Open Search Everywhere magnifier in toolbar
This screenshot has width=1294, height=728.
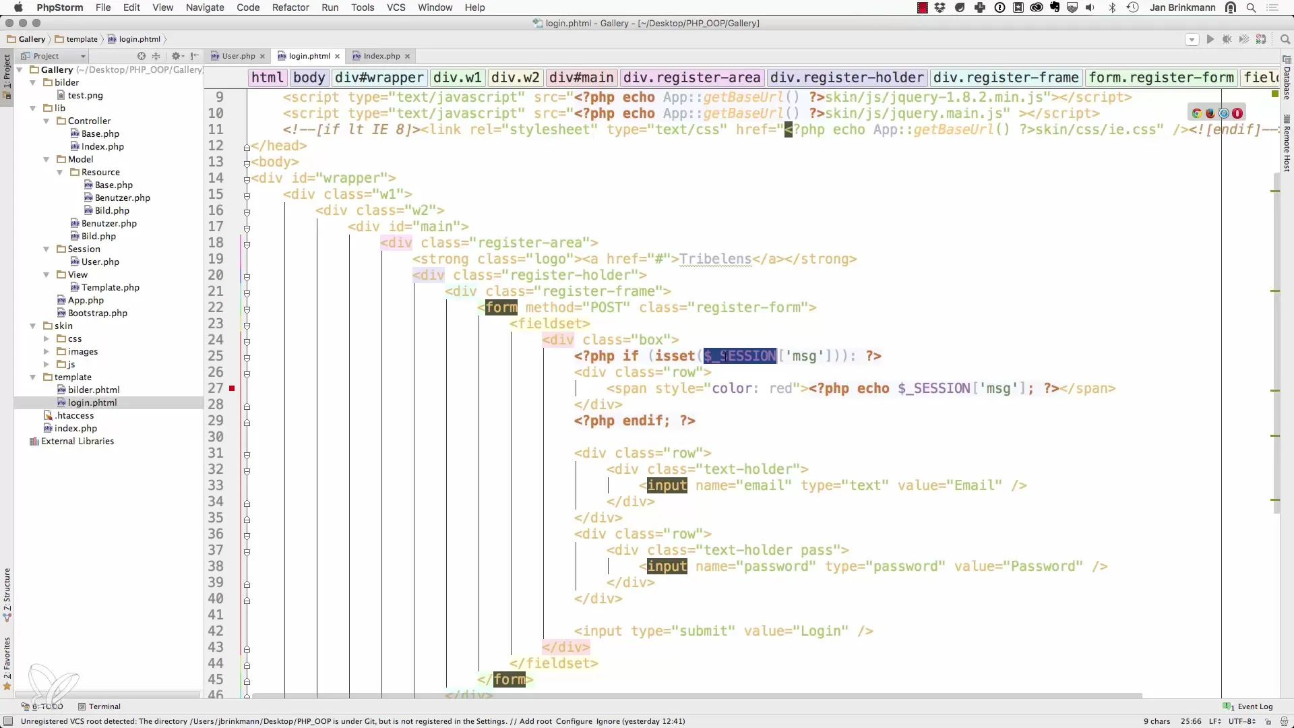[1285, 39]
